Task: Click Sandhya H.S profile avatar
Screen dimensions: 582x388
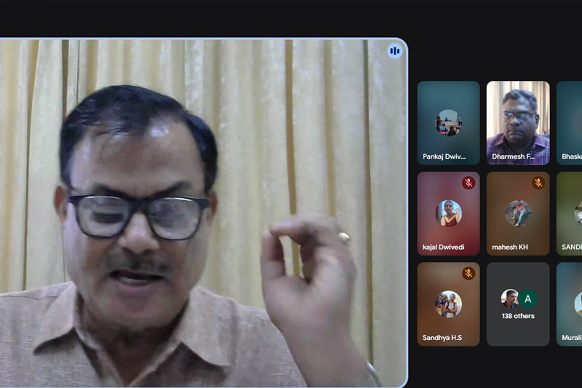Action: [448, 304]
